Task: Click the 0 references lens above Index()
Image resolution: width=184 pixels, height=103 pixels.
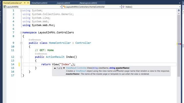Action: [41, 54]
